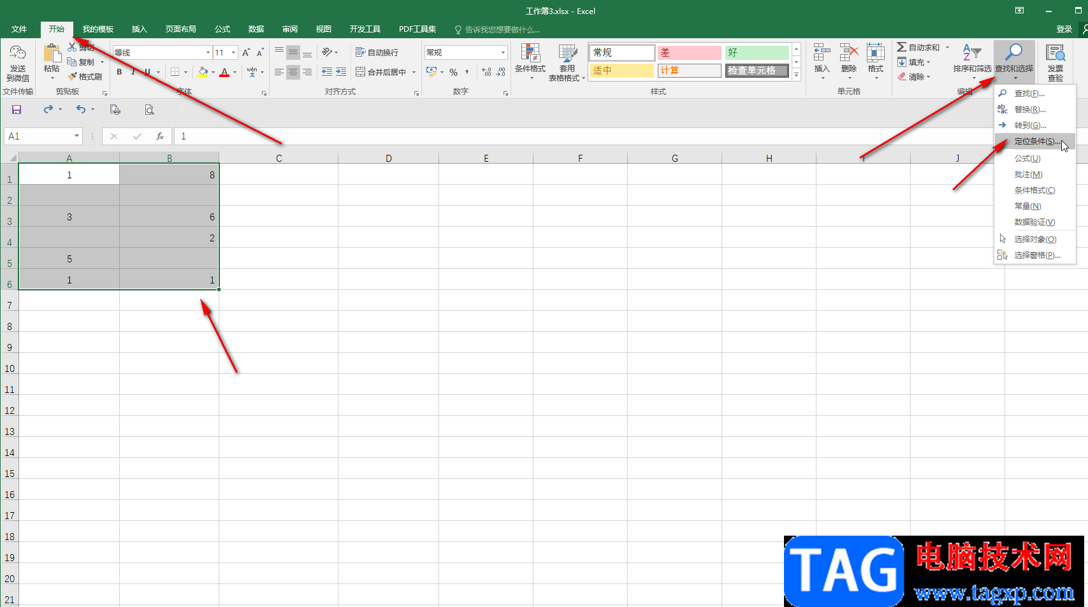Open the 填充 fill dropdown
1088x607 pixels.
915,62
